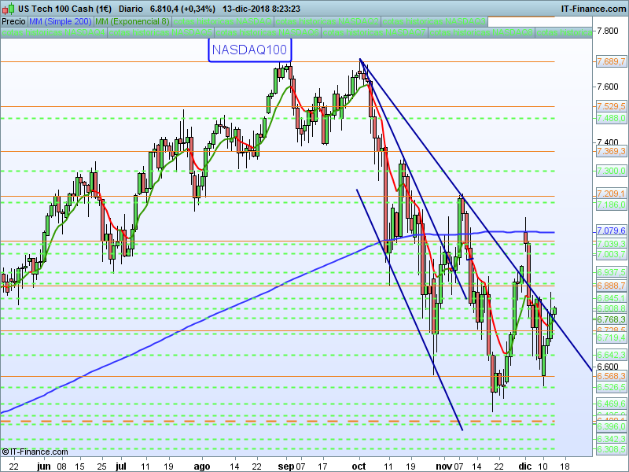
Task: Click the IT-Finance.com link at the top right
Action: click(593, 9)
